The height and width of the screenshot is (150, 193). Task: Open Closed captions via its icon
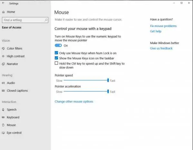(x=3, y=91)
